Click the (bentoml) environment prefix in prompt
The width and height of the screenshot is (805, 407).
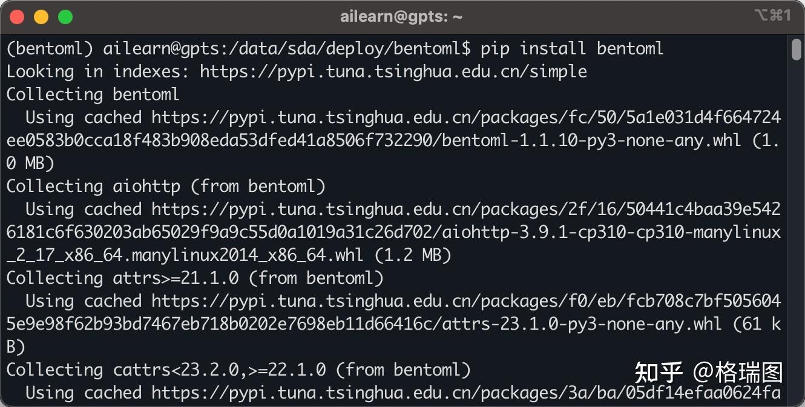pos(50,48)
